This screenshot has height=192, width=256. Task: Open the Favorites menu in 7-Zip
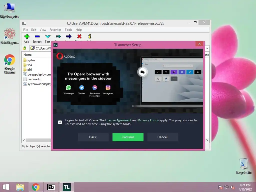(55, 30)
